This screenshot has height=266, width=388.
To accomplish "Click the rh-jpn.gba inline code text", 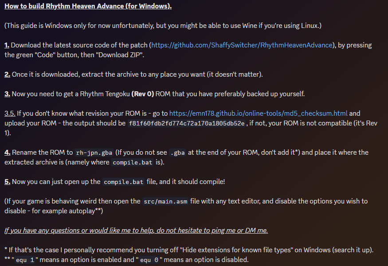I will [x=93, y=153].
